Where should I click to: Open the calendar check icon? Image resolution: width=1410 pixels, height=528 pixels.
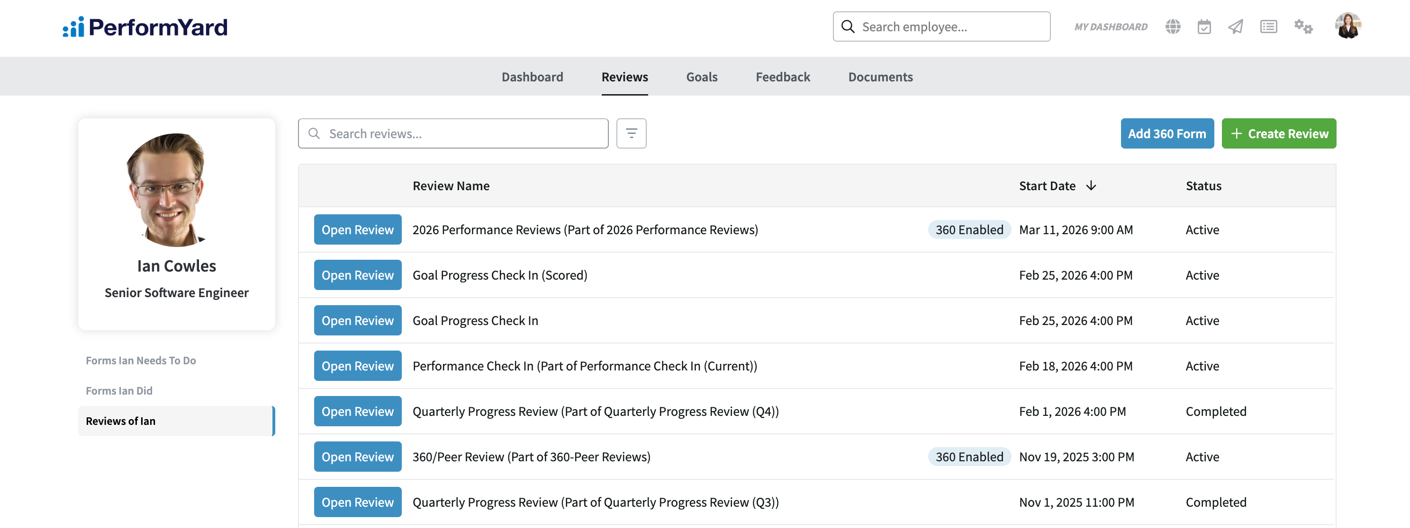[x=1203, y=27]
